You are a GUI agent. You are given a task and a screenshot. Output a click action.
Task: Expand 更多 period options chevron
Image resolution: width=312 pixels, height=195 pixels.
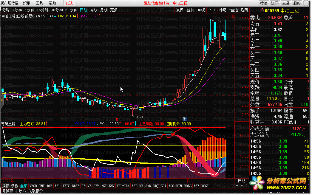[x=121, y=10]
